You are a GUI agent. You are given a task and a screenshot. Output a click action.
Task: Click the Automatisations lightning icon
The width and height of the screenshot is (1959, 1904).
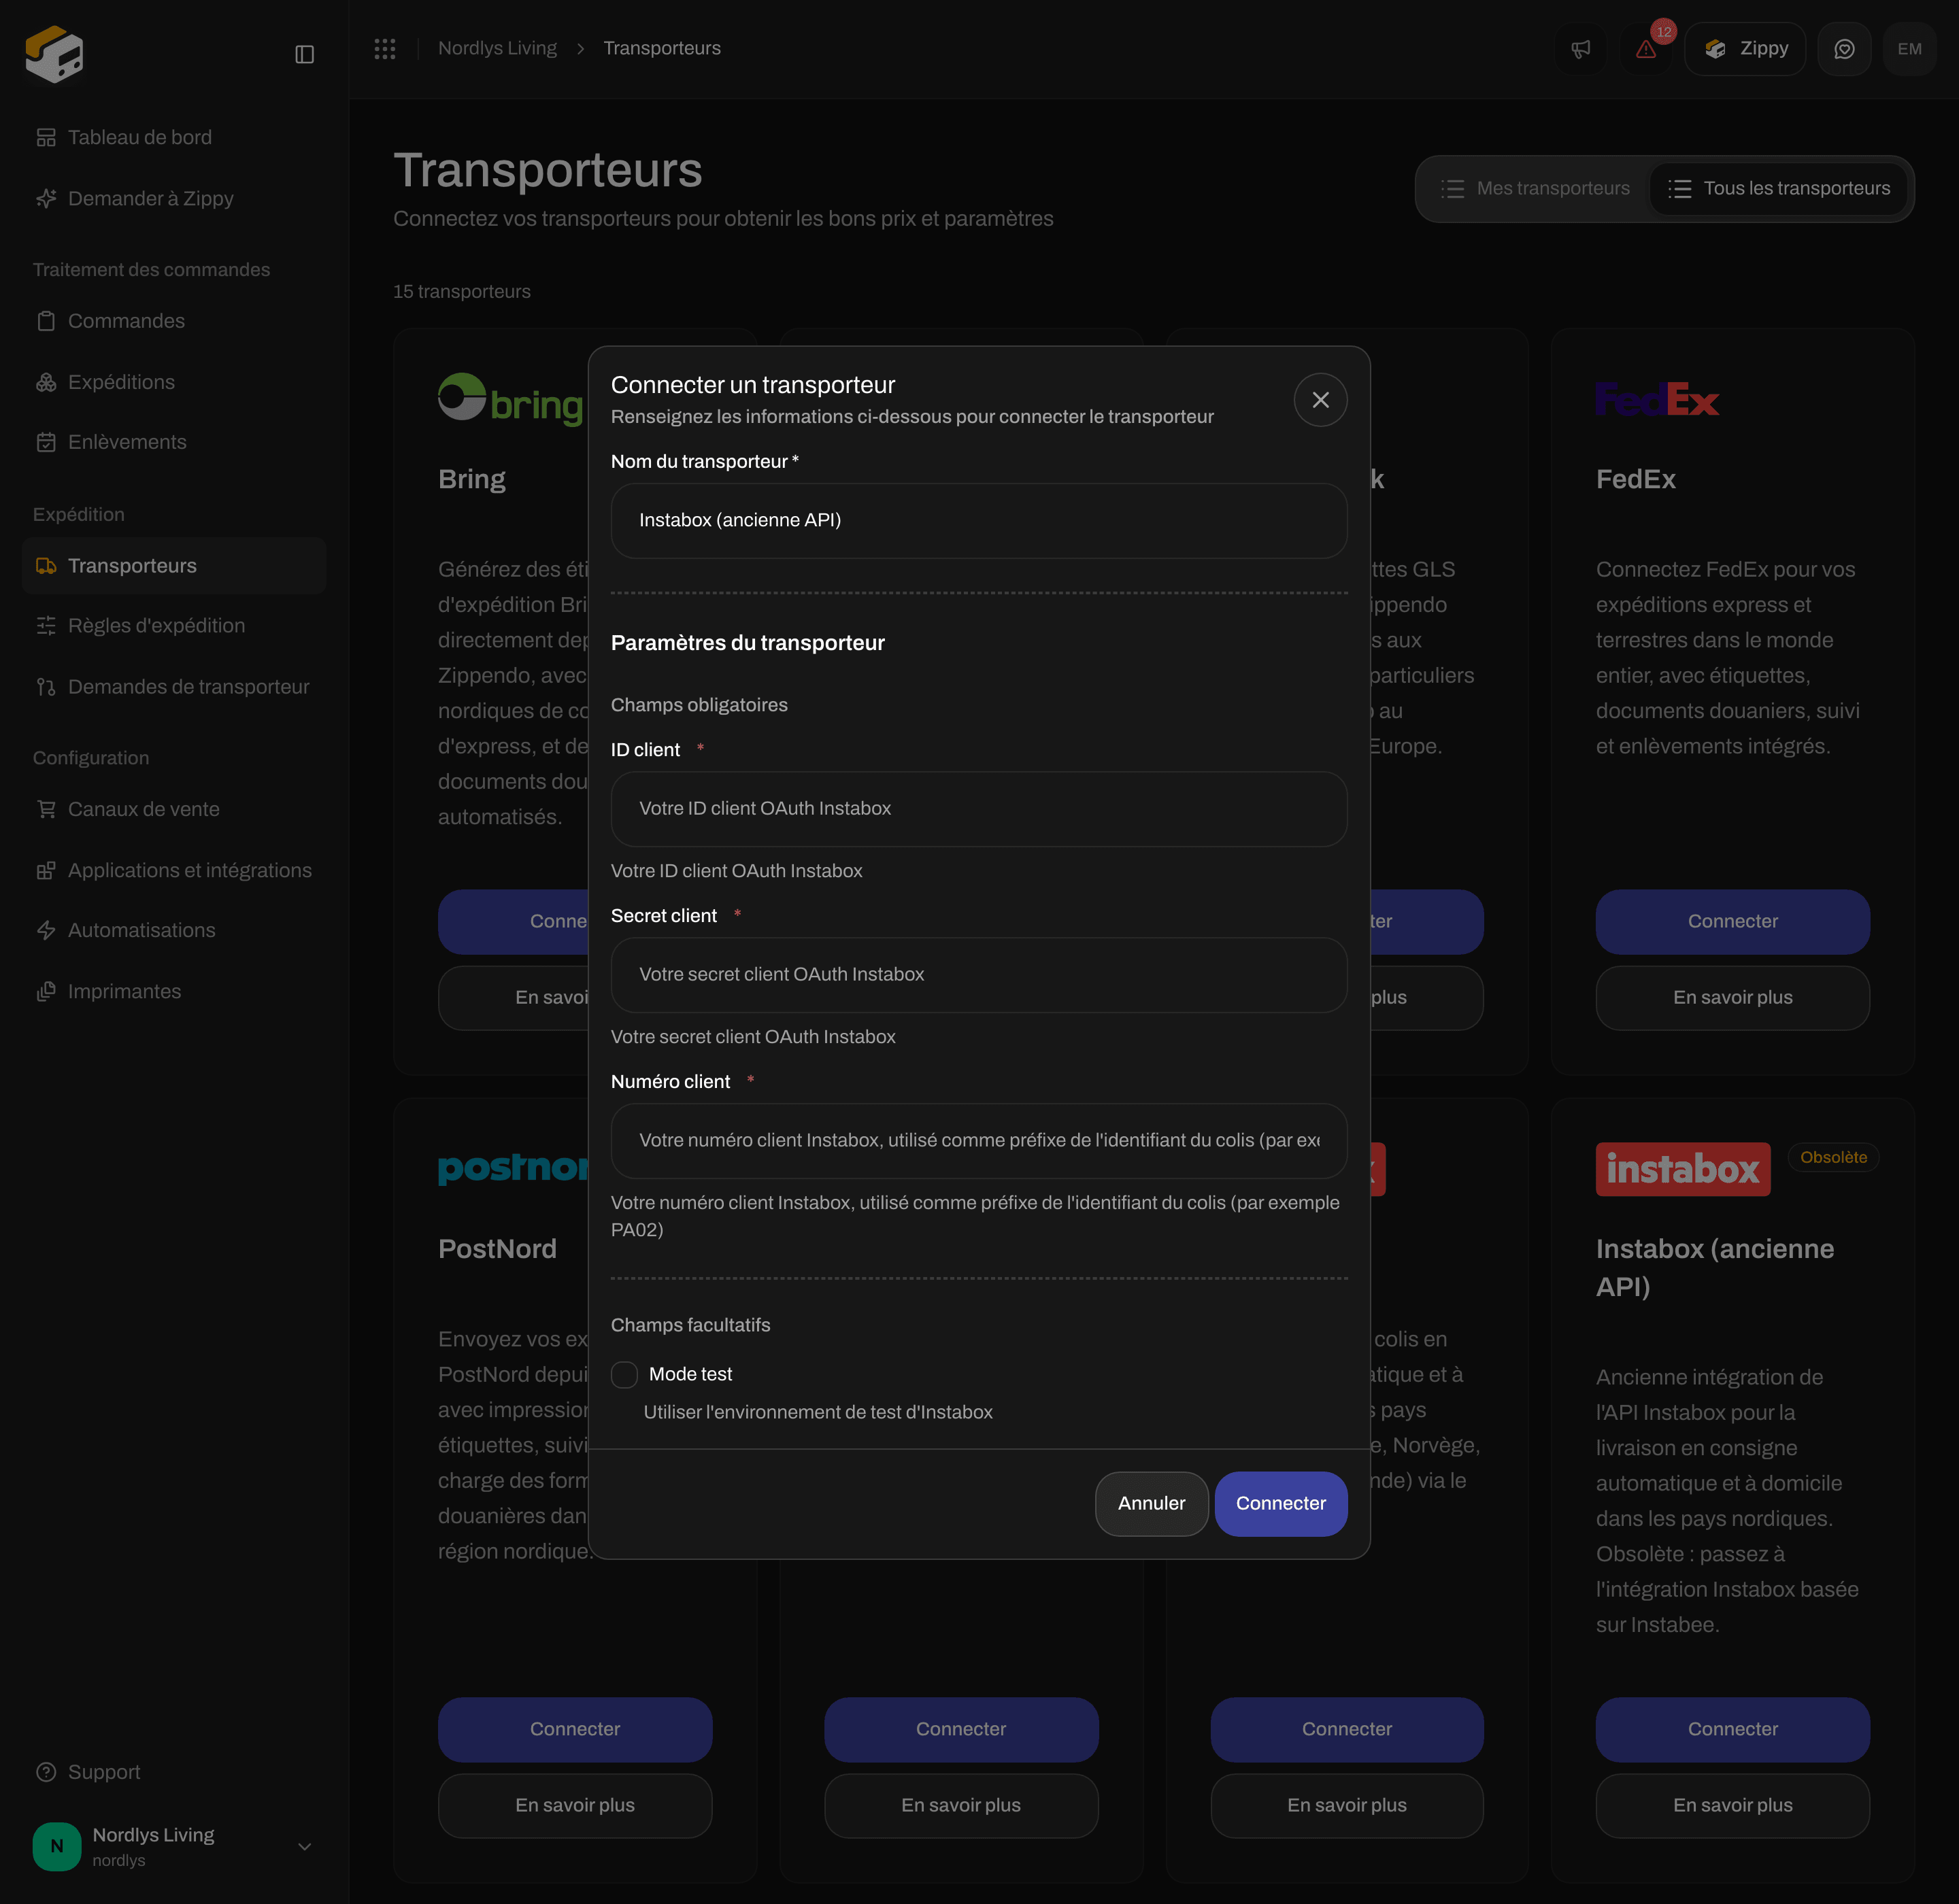point(46,930)
